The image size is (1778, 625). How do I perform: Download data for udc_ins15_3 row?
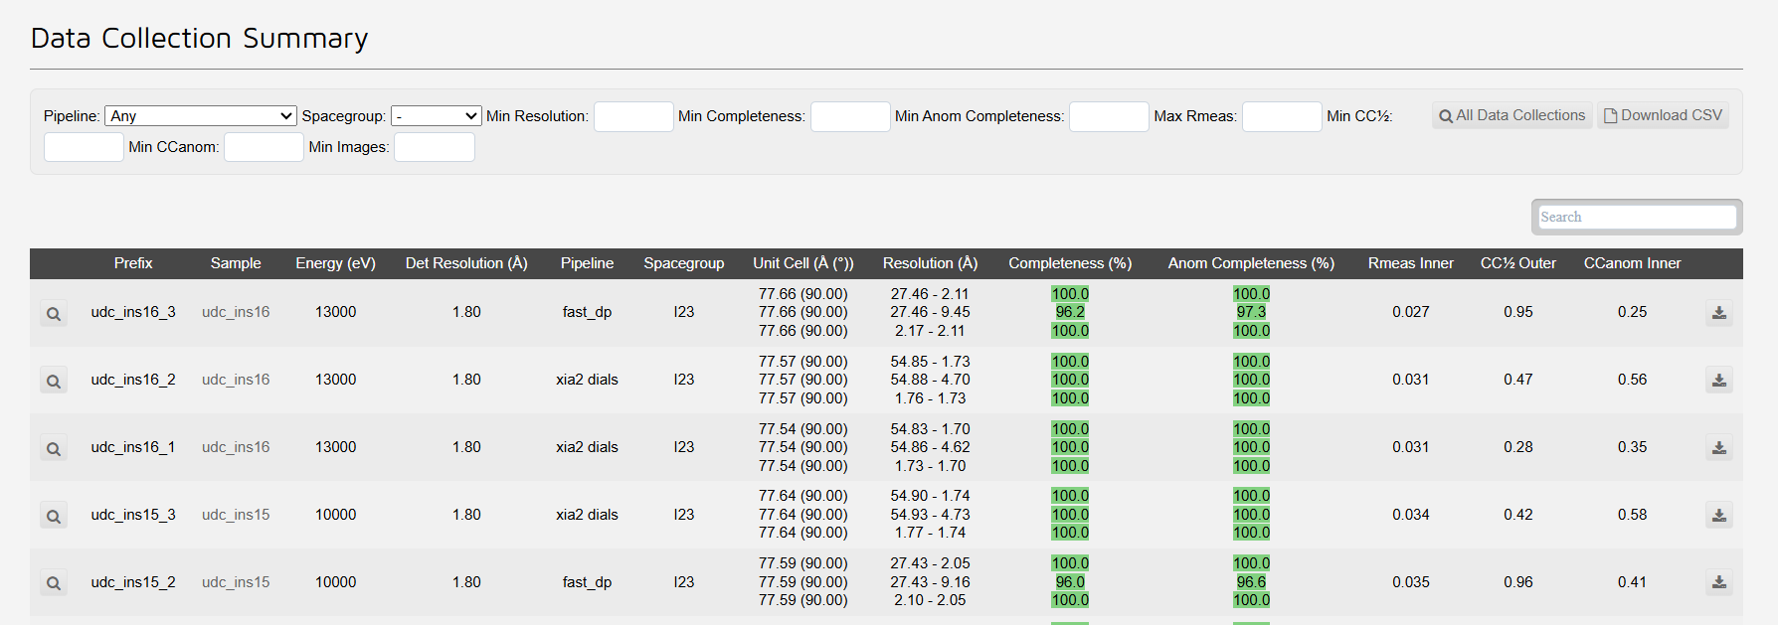click(x=1718, y=515)
